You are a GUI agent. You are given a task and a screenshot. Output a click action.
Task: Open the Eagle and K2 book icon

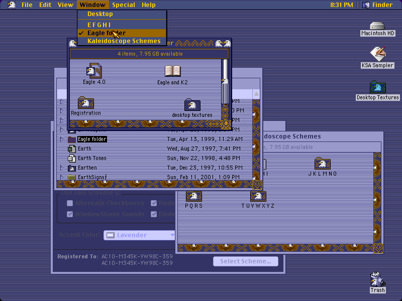172,71
